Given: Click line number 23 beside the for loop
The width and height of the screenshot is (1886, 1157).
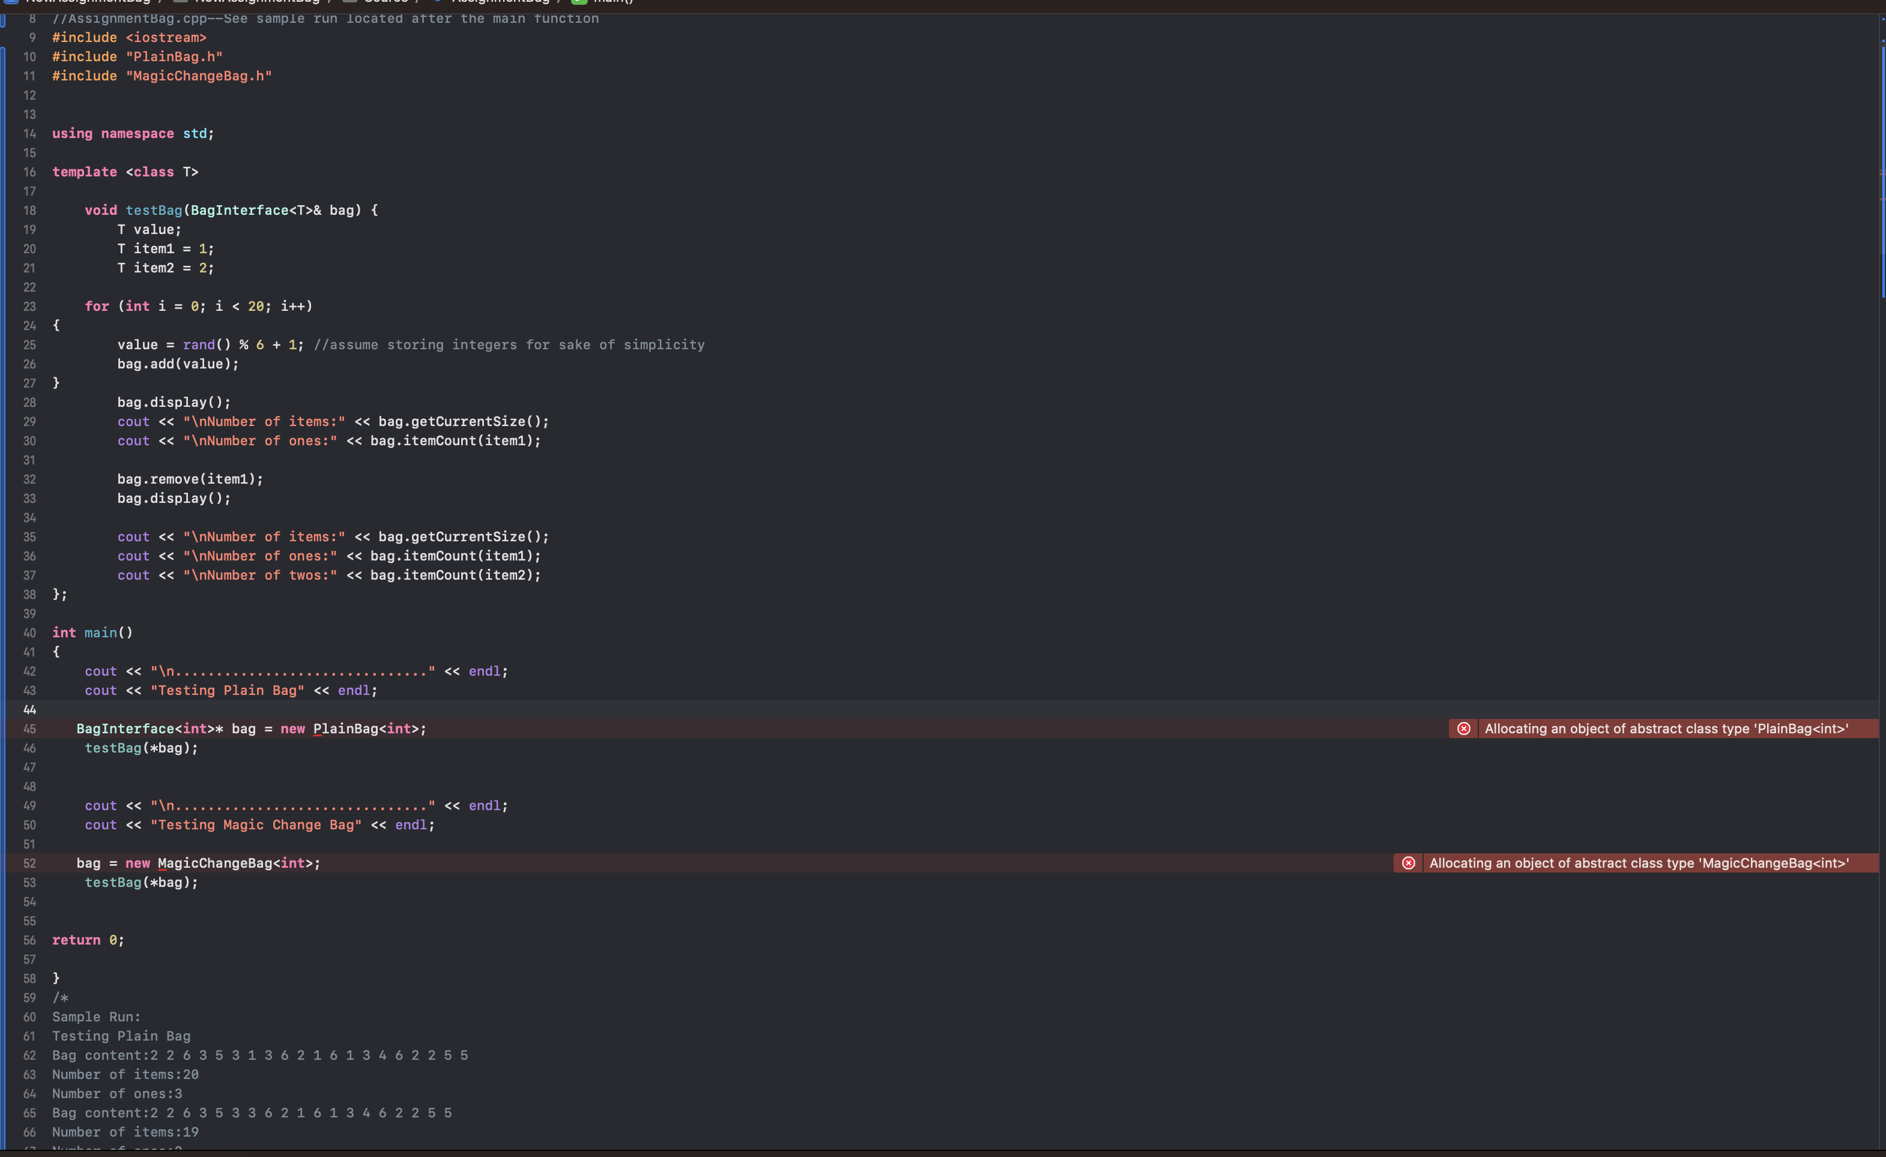Looking at the screenshot, I should click(x=29, y=306).
